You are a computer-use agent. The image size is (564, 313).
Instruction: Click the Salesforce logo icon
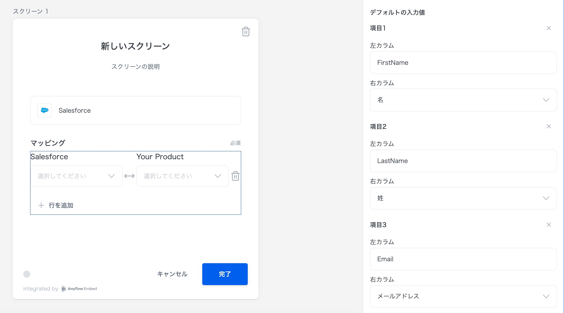point(44,111)
